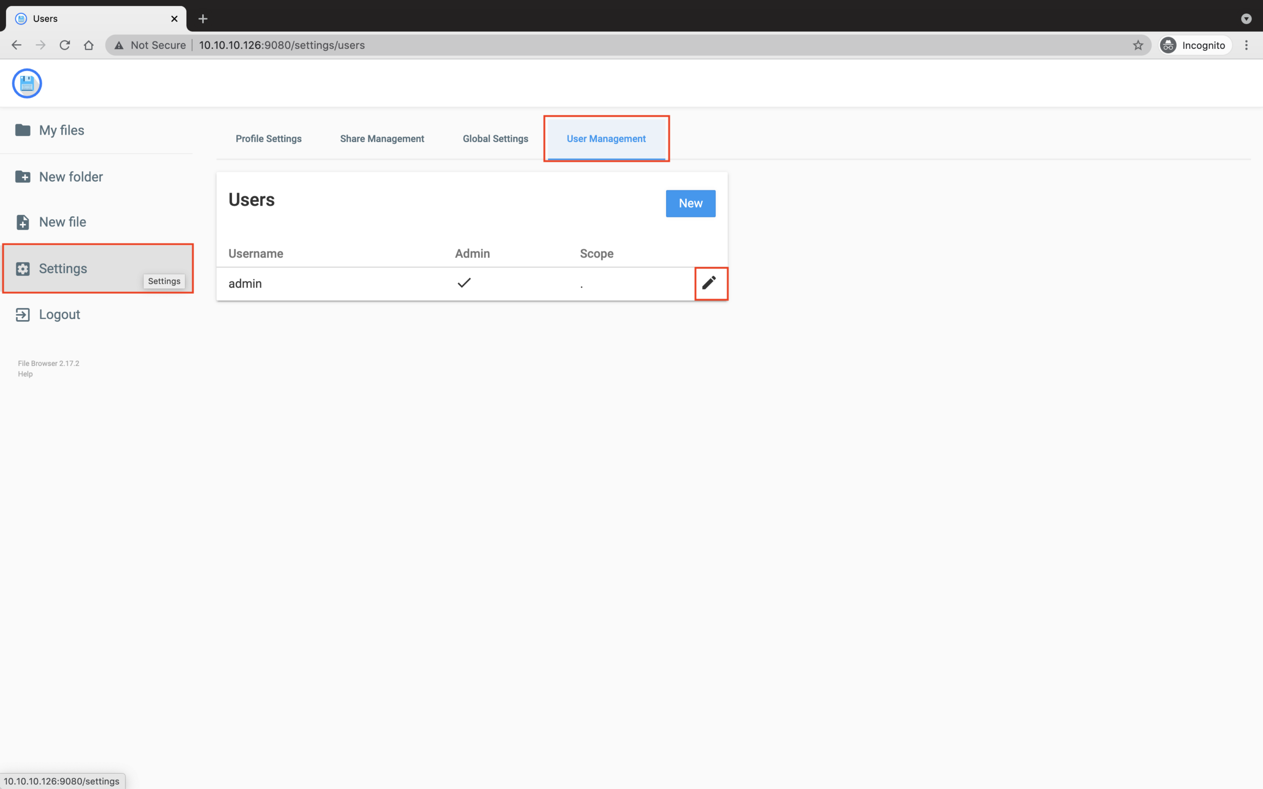Click the File Browser floppy disk logo

click(26, 83)
